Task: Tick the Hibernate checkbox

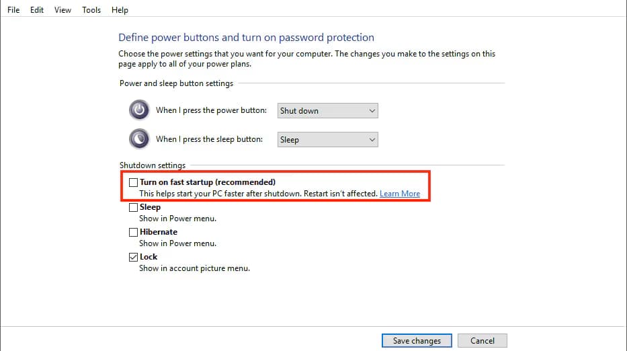Action: (133, 232)
